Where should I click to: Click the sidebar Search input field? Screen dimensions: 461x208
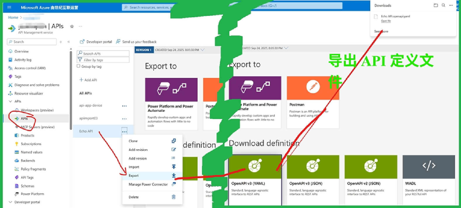tap(32, 42)
